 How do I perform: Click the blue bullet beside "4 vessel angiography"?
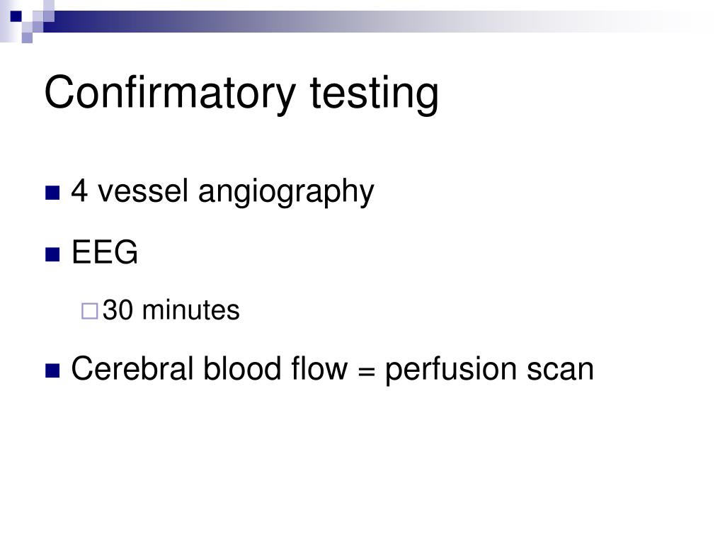tap(52, 193)
